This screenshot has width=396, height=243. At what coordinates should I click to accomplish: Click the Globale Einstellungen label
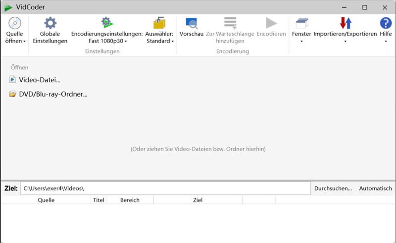click(x=50, y=38)
